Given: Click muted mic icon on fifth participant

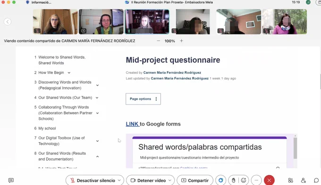Looking at the screenshot, I should 220,31.
